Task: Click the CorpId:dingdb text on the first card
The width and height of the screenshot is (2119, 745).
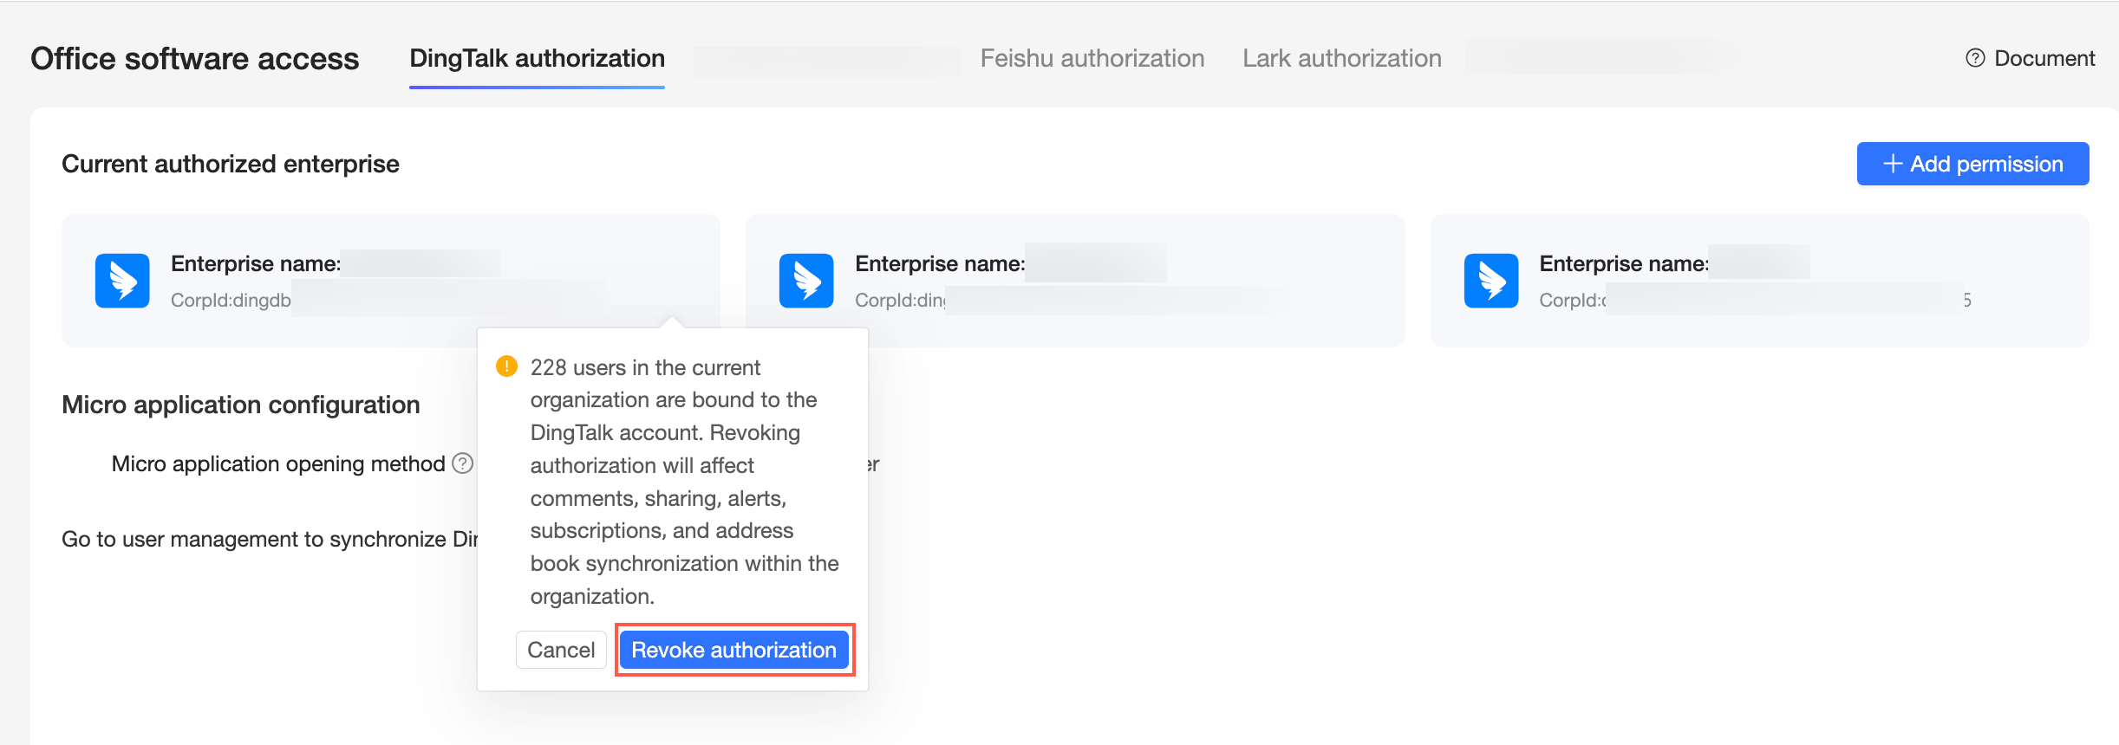Action: pos(231,300)
